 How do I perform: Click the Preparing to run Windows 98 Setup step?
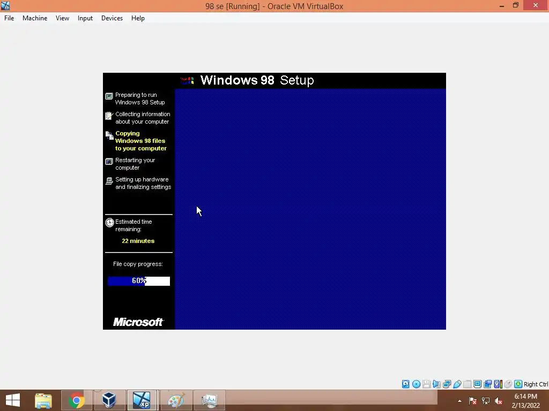pyautogui.click(x=140, y=98)
